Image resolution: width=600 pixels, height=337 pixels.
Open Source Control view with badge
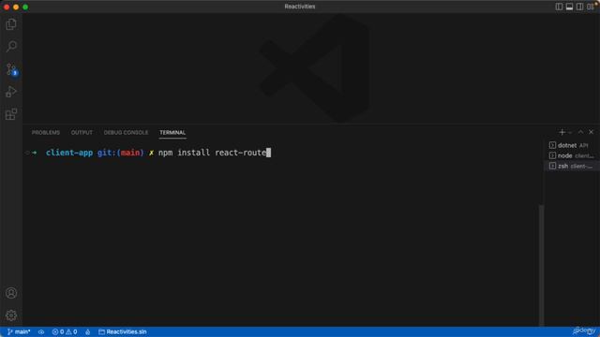click(x=11, y=69)
